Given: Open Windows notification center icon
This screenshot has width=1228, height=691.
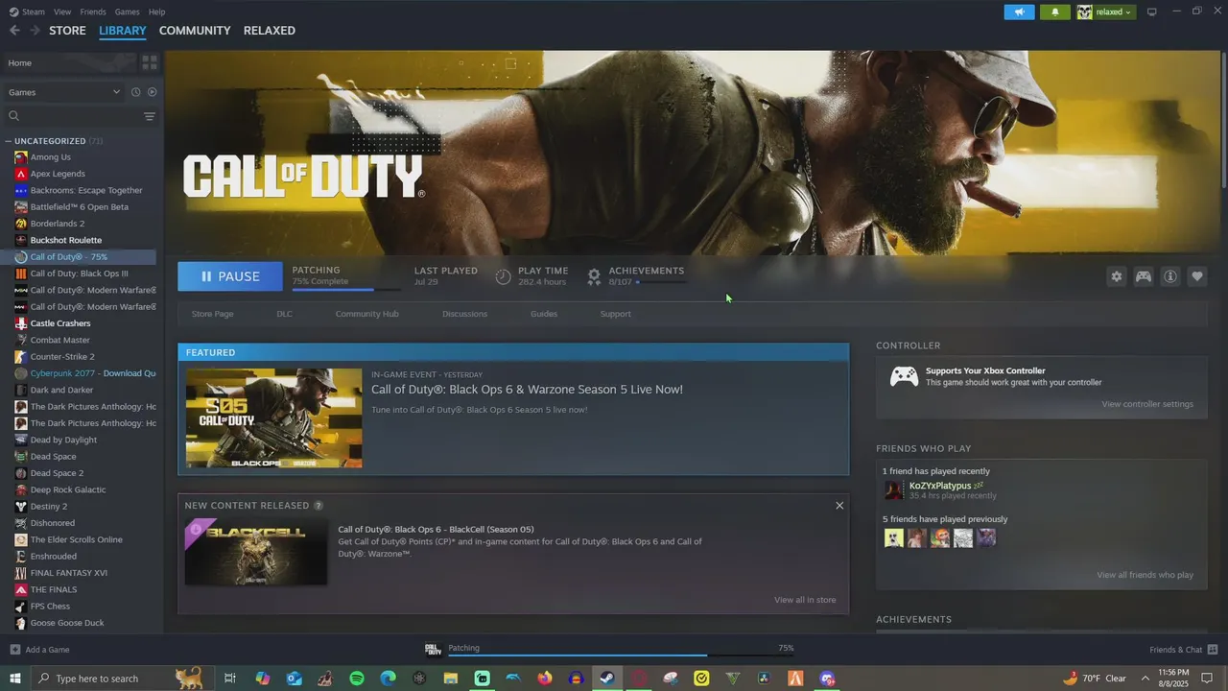Looking at the screenshot, I should [1208, 679].
